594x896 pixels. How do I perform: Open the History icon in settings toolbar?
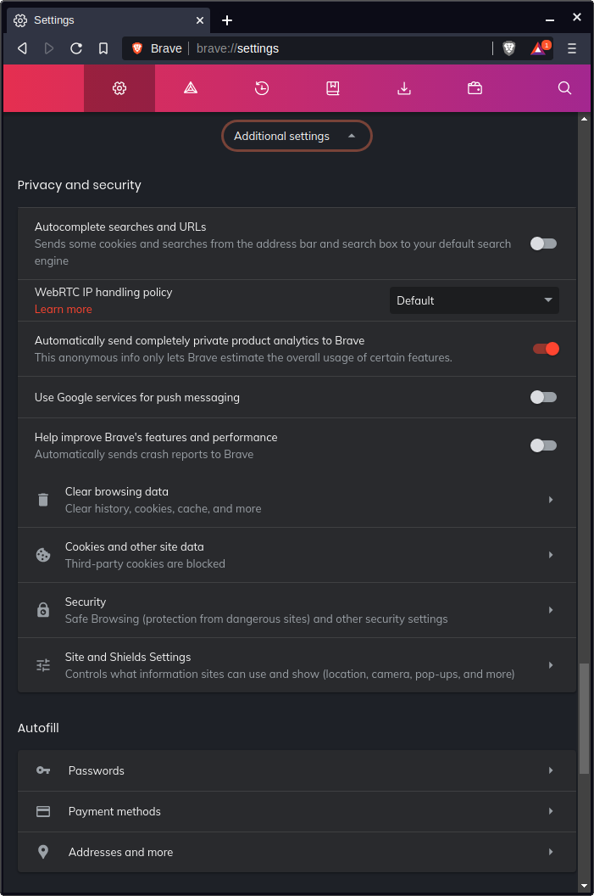coord(262,88)
